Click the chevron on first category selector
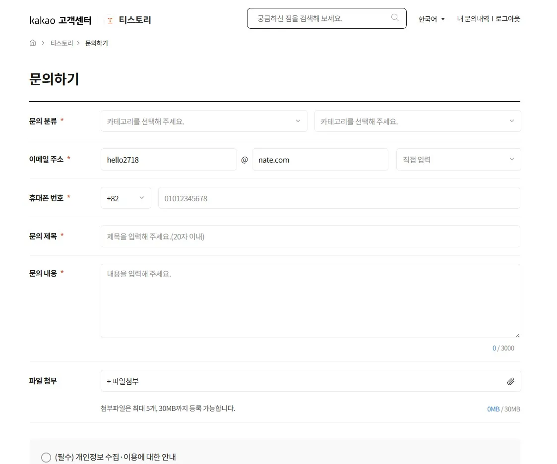This screenshot has height=464, width=557. [x=298, y=121]
